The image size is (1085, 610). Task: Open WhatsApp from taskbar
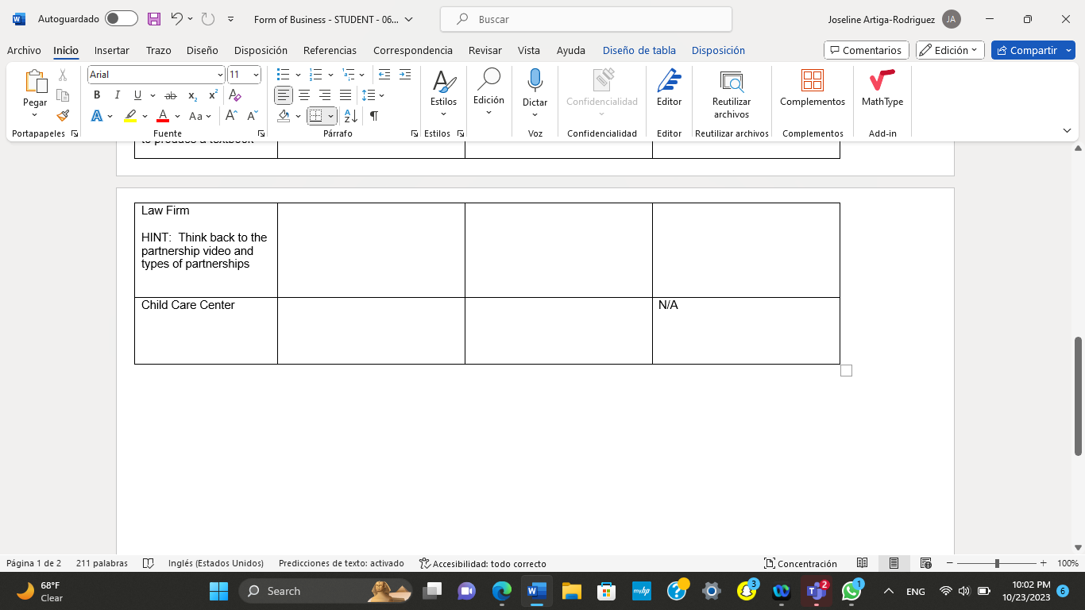[x=851, y=591]
